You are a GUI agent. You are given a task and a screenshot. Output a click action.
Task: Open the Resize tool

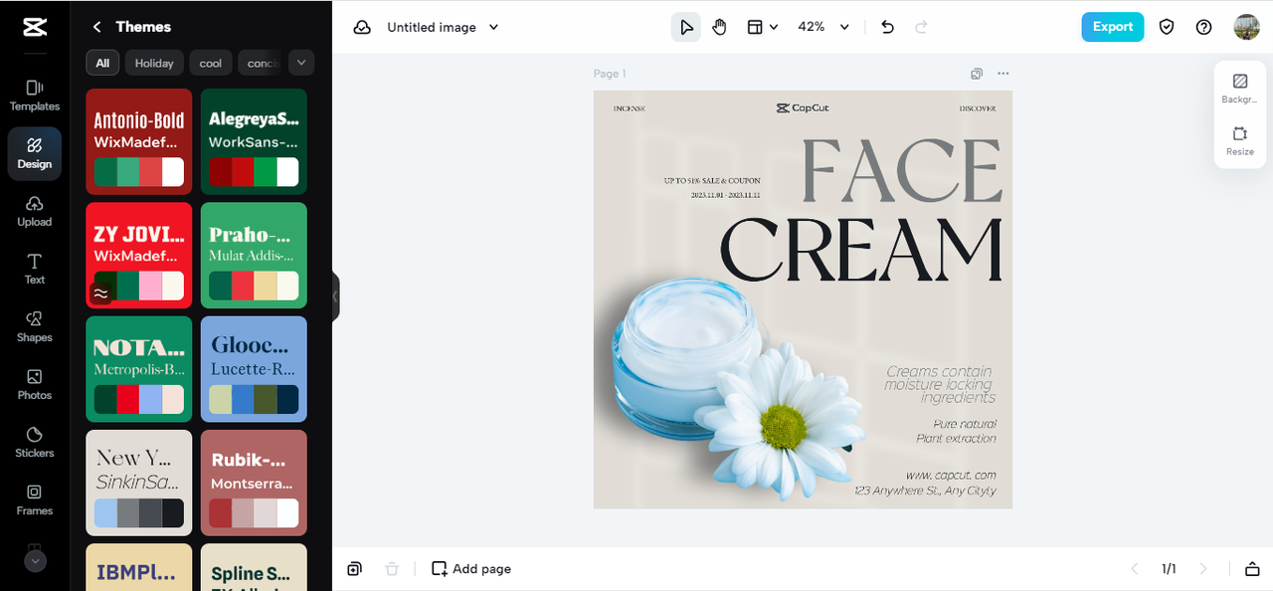(x=1240, y=141)
